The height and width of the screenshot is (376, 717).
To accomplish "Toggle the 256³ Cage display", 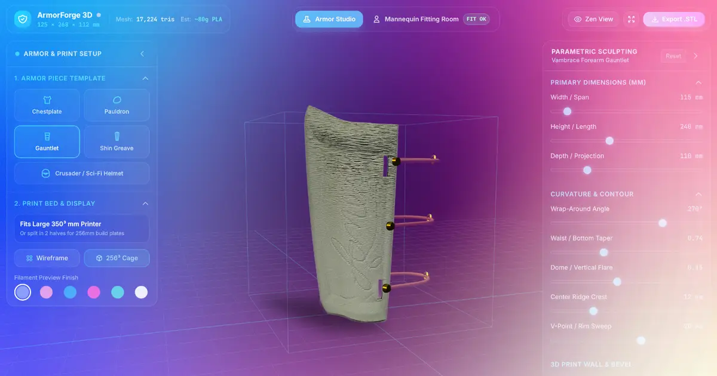I will pos(117,258).
